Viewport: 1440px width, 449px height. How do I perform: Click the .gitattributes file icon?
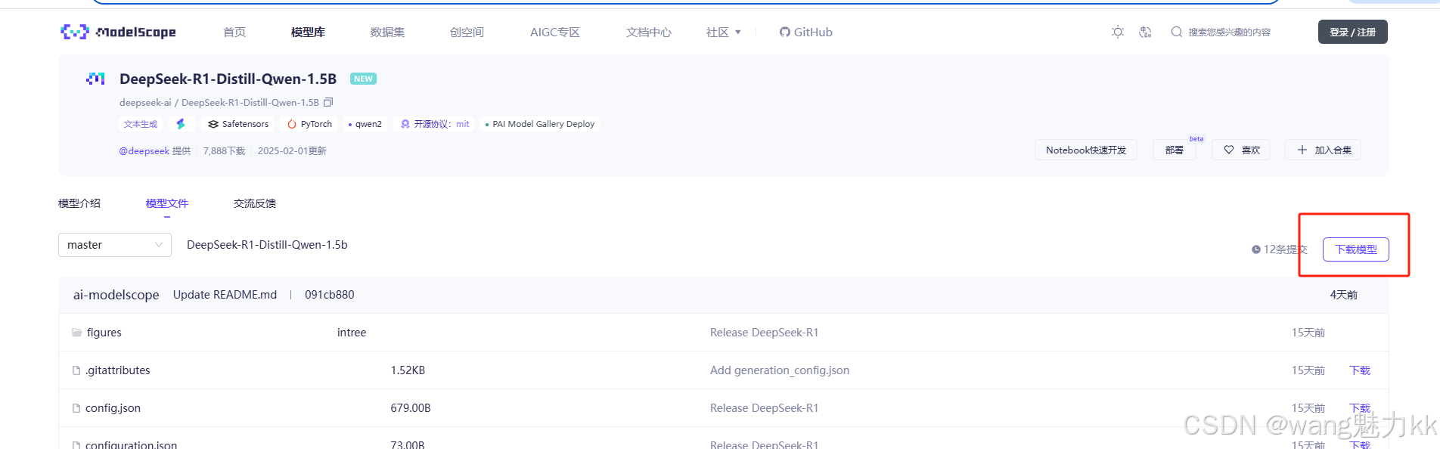point(76,370)
